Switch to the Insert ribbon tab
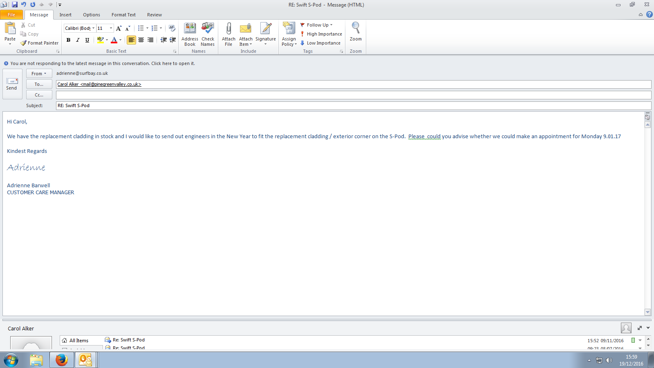Image resolution: width=654 pixels, height=368 pixels. (65, 15)
